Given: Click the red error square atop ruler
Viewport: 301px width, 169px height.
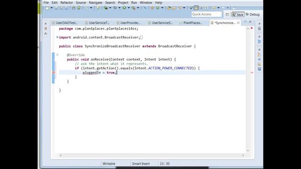Looking at the screenshot, I should click(252, 28).
